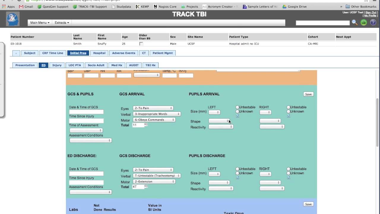Click icon beside GCS Arrival Total field
The width and height of the screenshot is (380, 214).
point(146,125)
